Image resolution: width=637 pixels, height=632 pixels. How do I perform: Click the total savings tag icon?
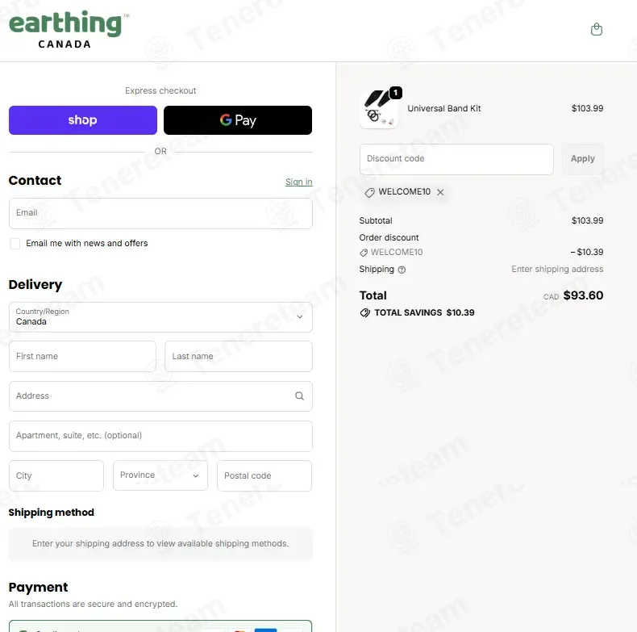(364, 312)
